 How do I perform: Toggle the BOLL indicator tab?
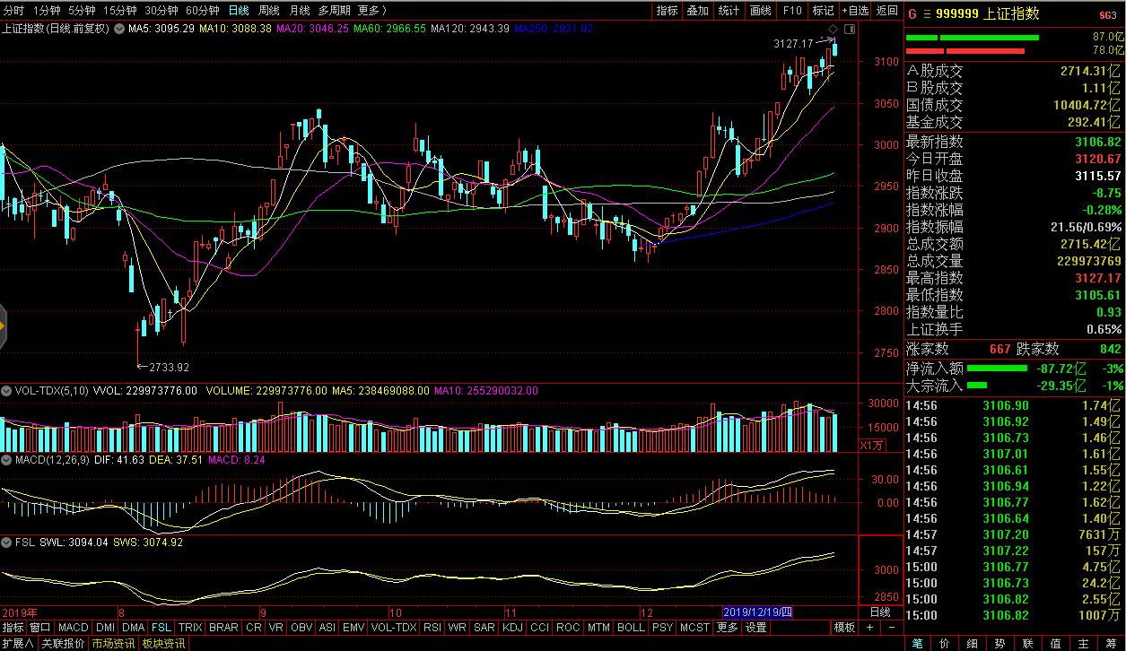click(x=631, y=628)
